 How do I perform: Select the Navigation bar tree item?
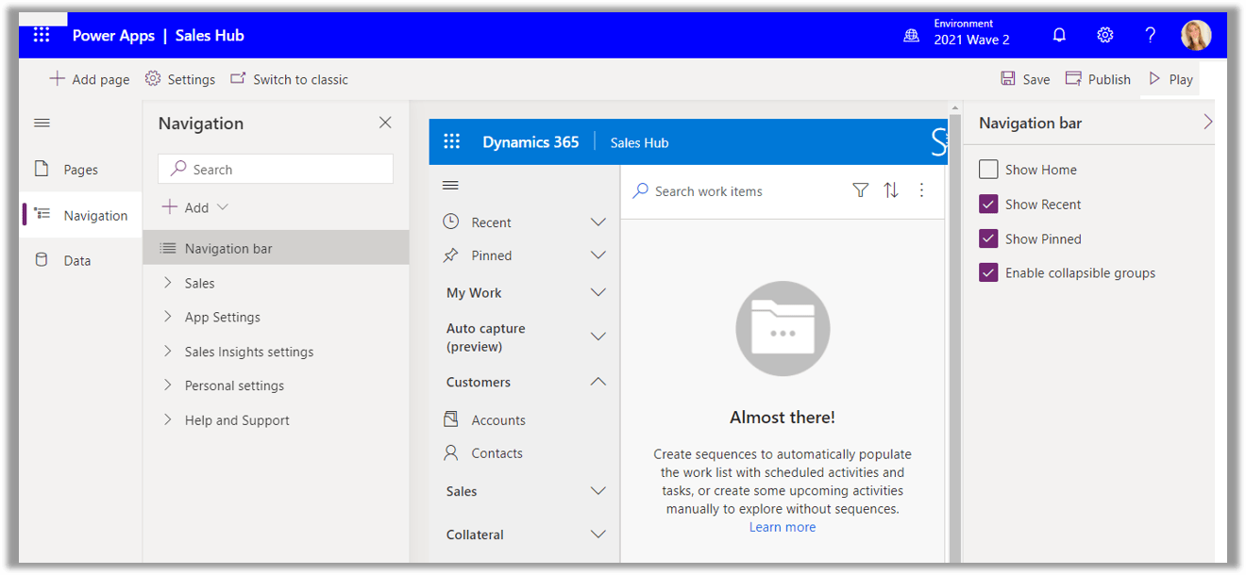point(276,248)
